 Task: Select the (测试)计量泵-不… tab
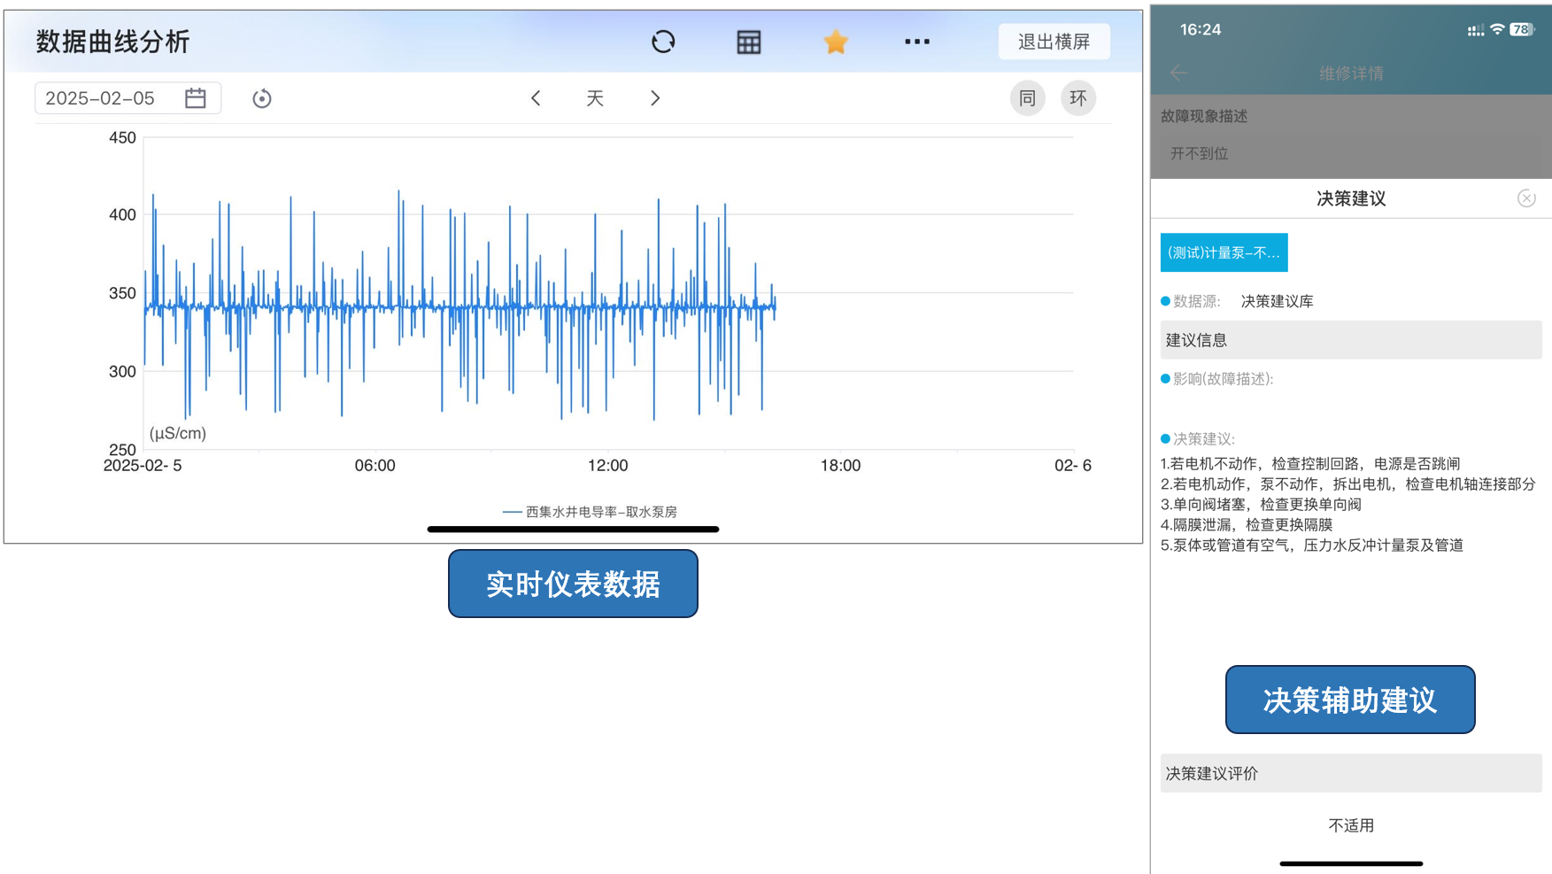1224,252
